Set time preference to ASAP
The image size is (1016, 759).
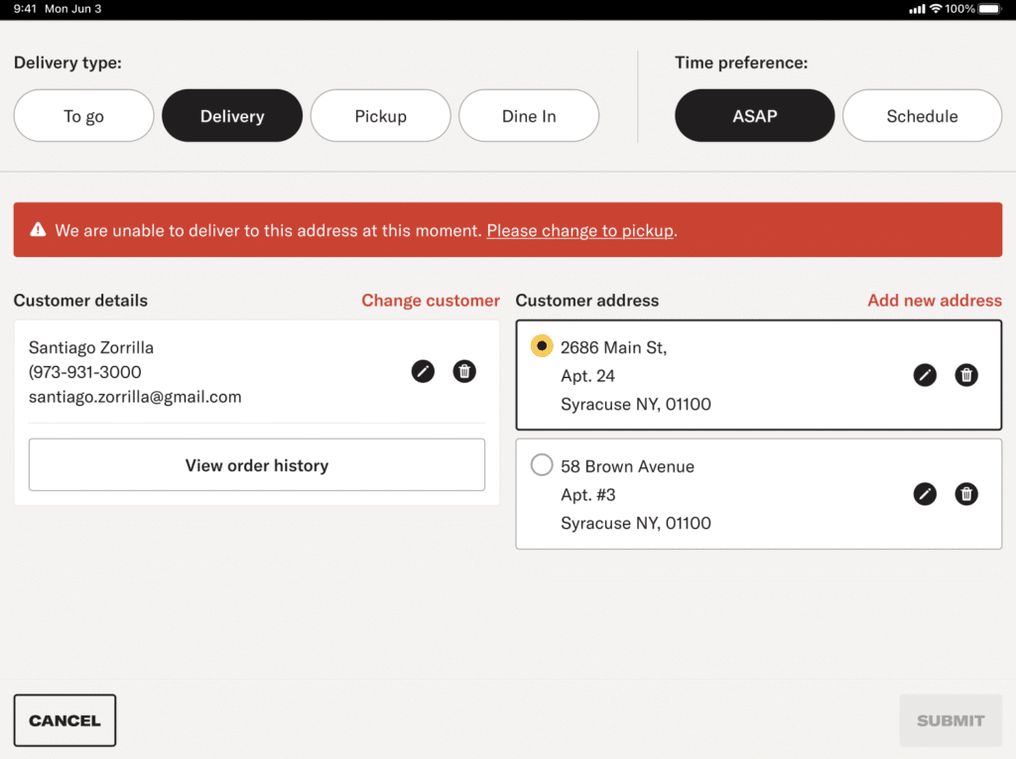(755, 116)
